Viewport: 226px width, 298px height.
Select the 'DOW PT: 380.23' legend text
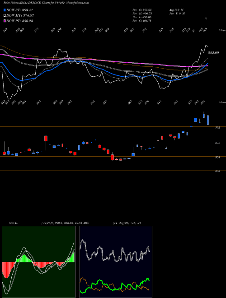point(19,21)
